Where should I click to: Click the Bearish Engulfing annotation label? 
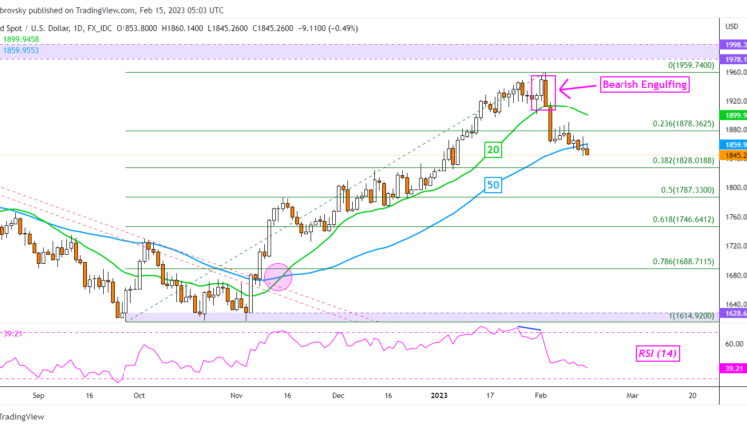pos(641,86)
